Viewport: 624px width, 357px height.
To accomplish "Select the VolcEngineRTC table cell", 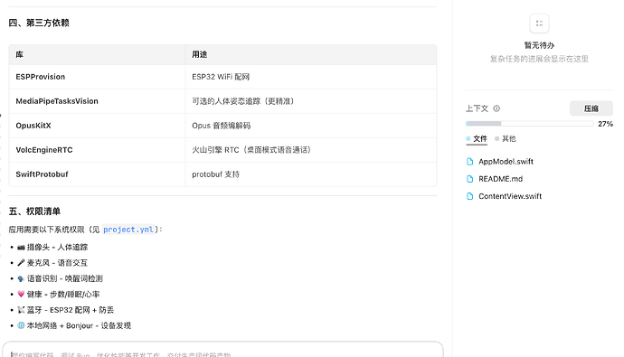I will [97, 150].
